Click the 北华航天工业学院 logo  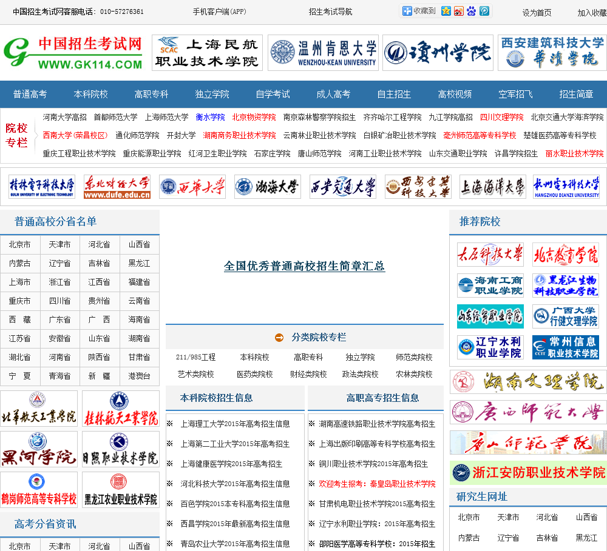pyautogui.click(x=39, y=409)
